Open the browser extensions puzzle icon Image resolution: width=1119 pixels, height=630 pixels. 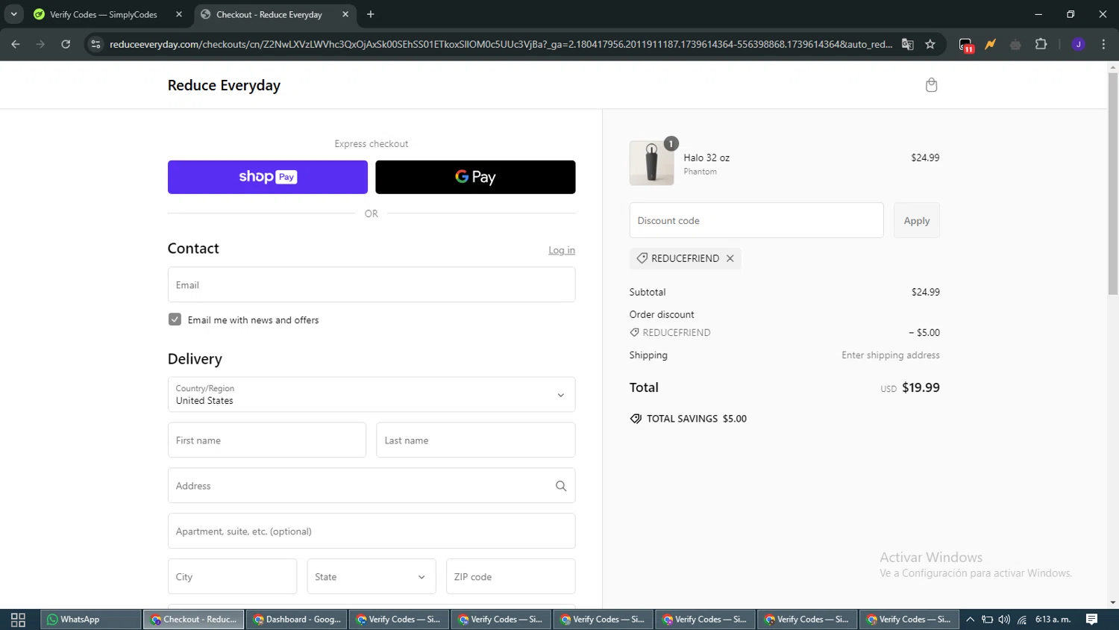(x=1041, y=44)
